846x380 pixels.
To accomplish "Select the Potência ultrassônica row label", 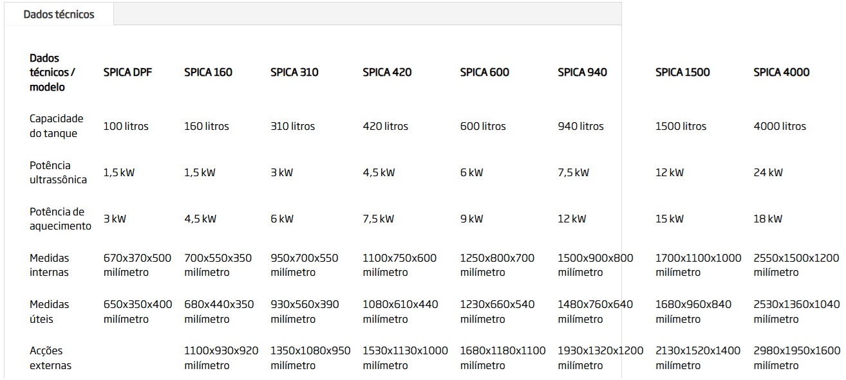I will 58,172.
